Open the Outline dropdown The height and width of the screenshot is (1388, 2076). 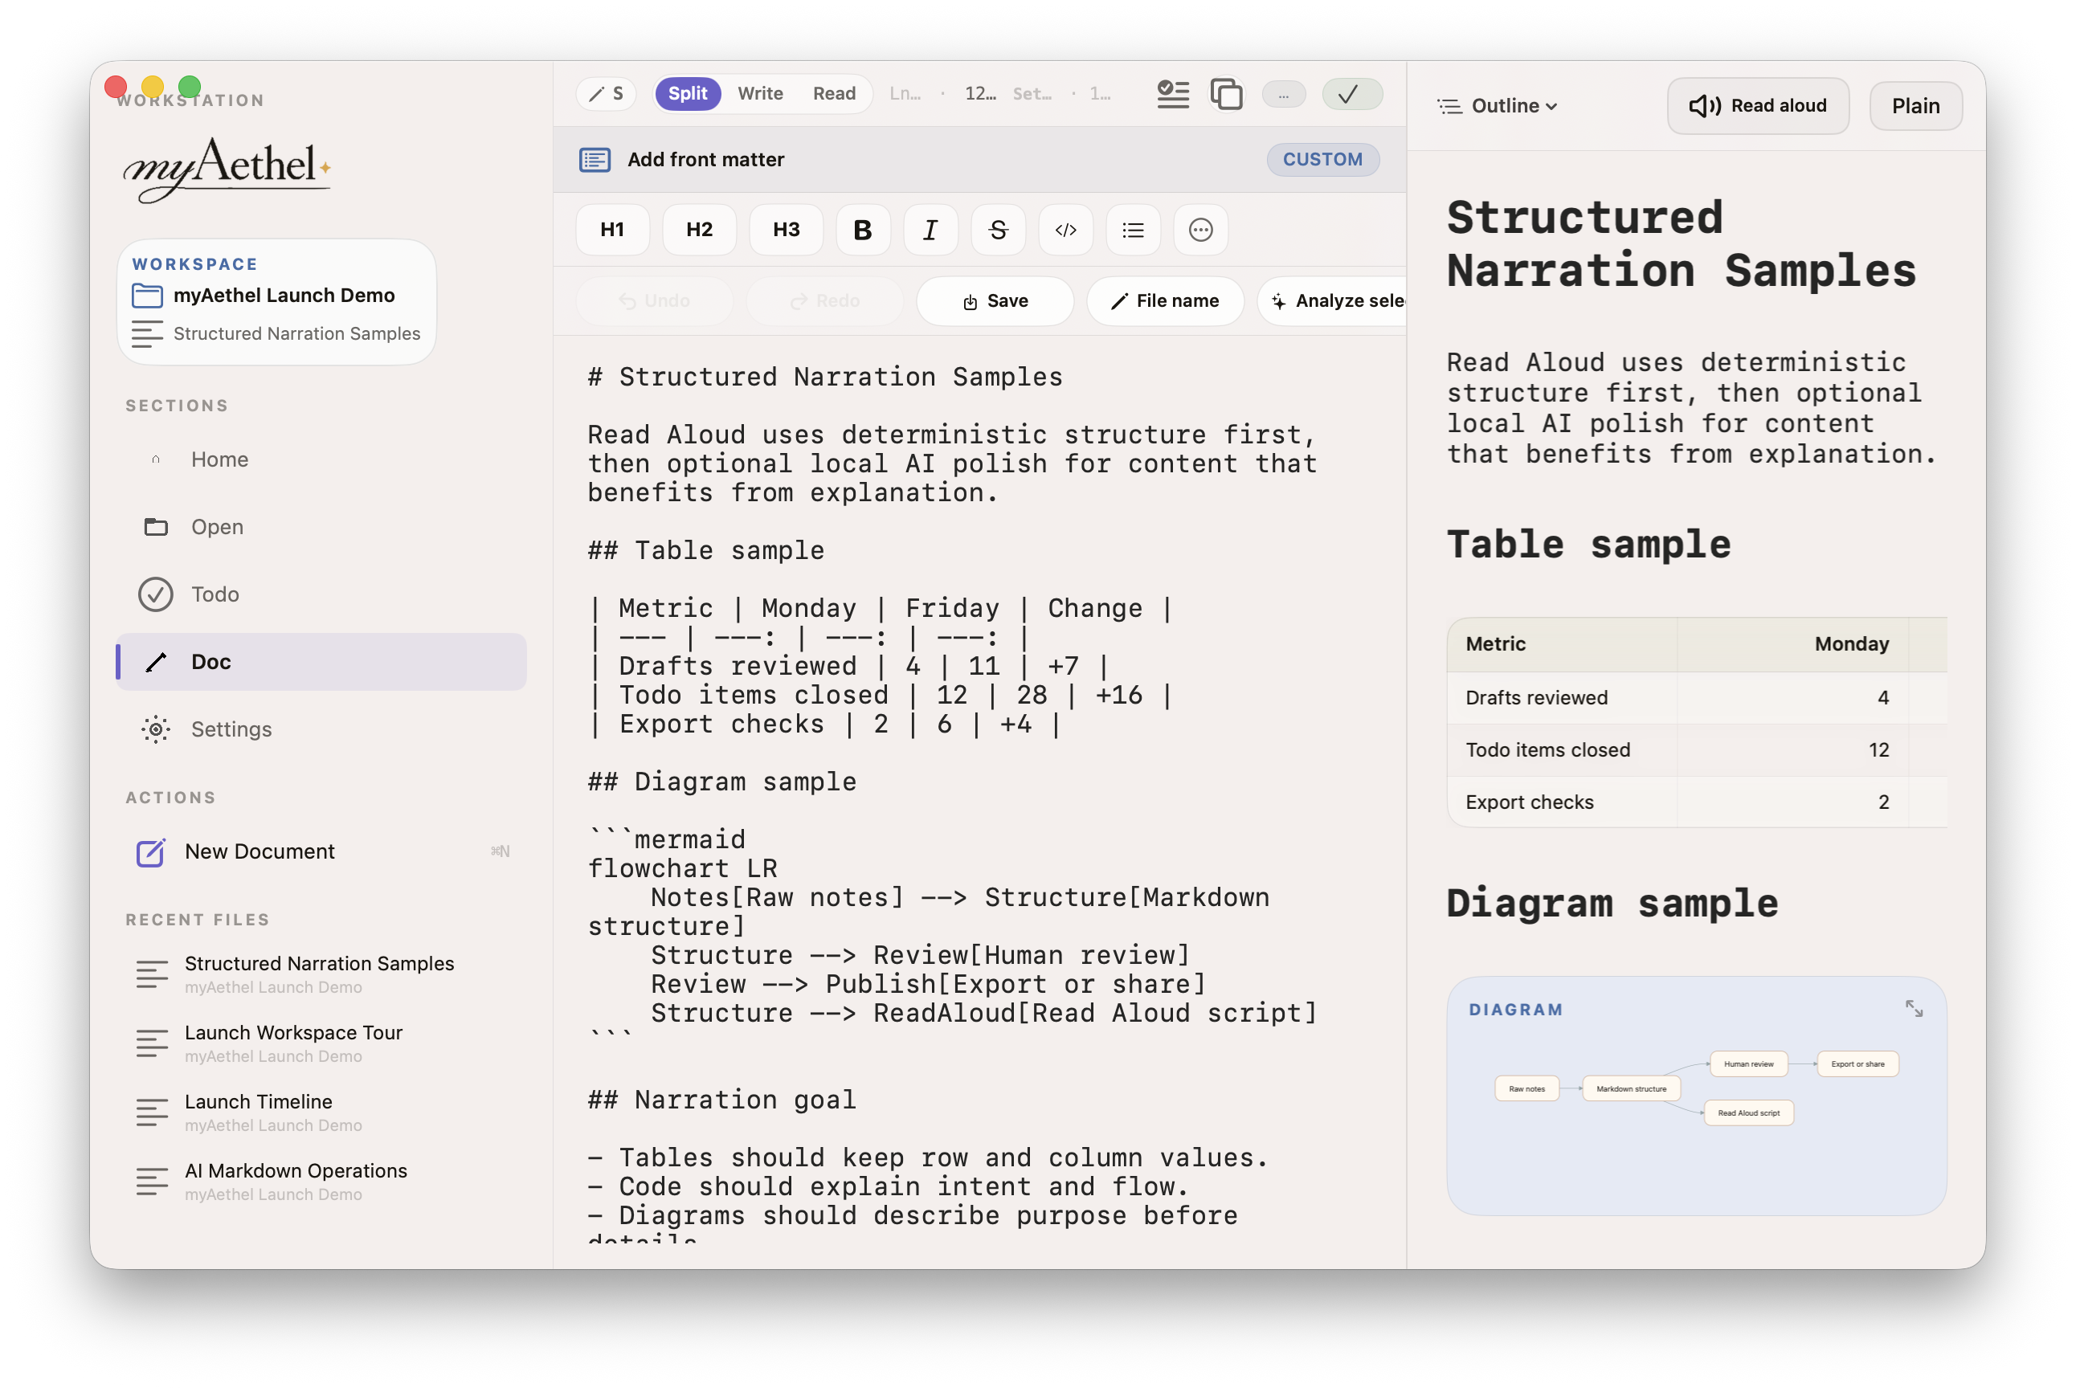coord(1497,106)
